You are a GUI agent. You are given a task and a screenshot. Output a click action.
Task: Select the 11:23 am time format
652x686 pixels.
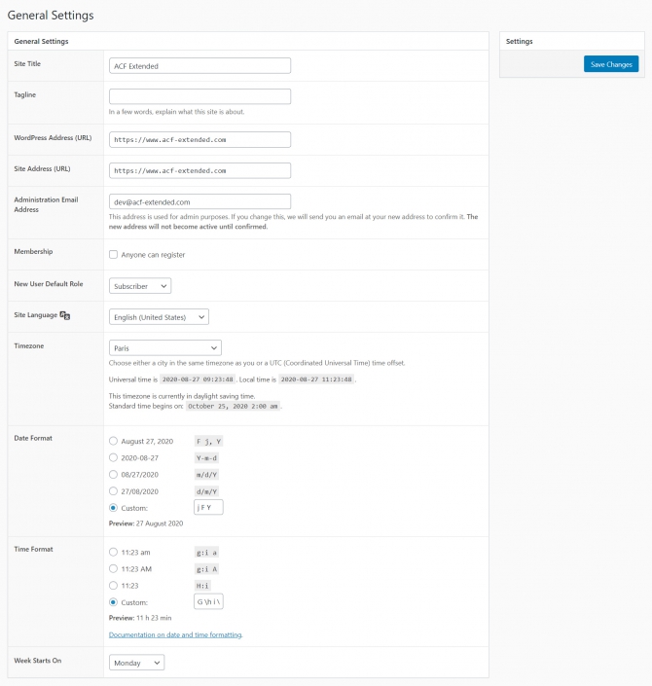(x=114, y=552)
